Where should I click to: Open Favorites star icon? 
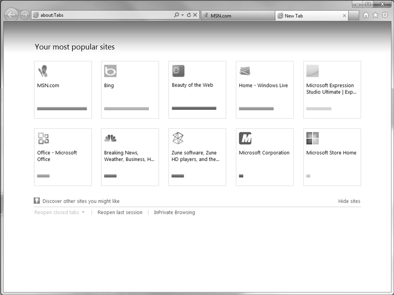(375, 15)
